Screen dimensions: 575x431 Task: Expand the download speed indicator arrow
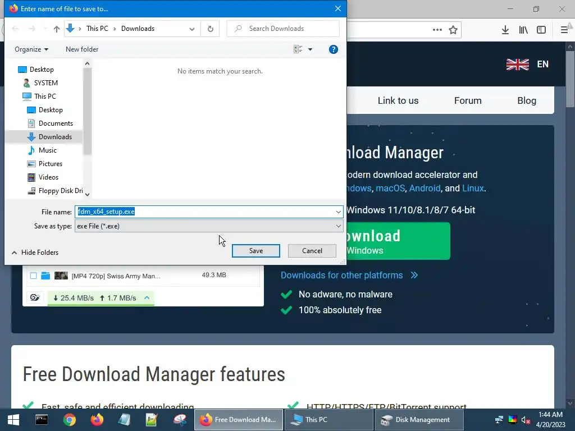[x=147, y=297]
